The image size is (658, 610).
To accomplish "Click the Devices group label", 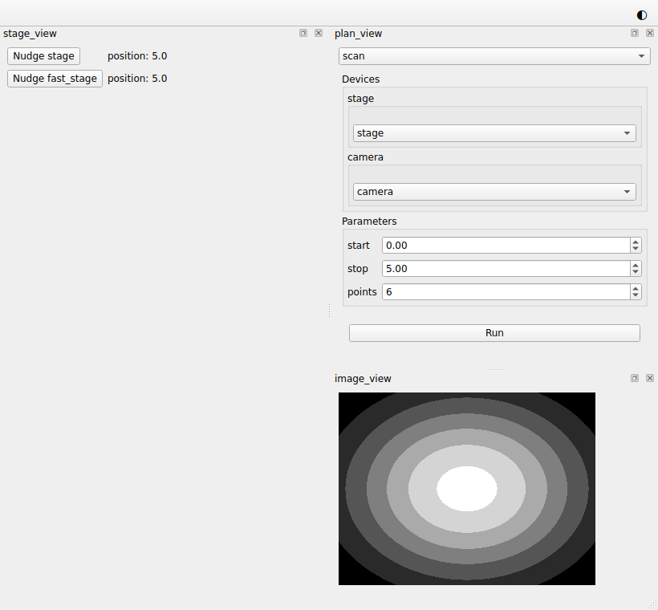I will (x=360, y=79).
